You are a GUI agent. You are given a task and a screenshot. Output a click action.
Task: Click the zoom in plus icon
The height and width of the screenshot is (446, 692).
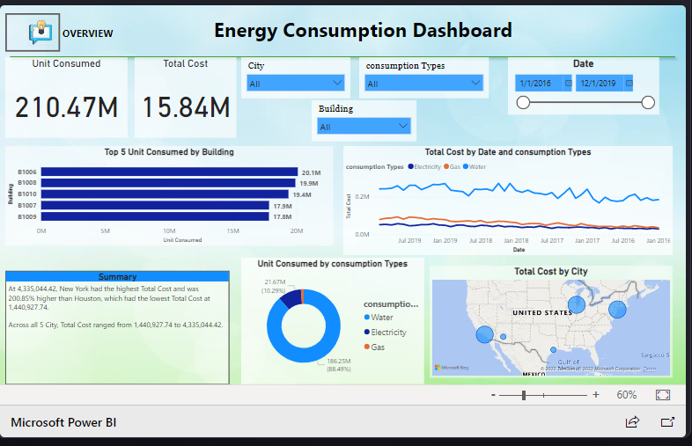click(596, 396)
